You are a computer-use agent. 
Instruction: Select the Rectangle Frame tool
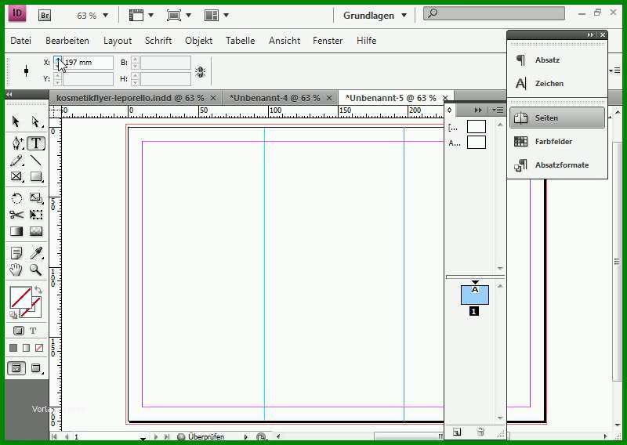pos(16,177)
